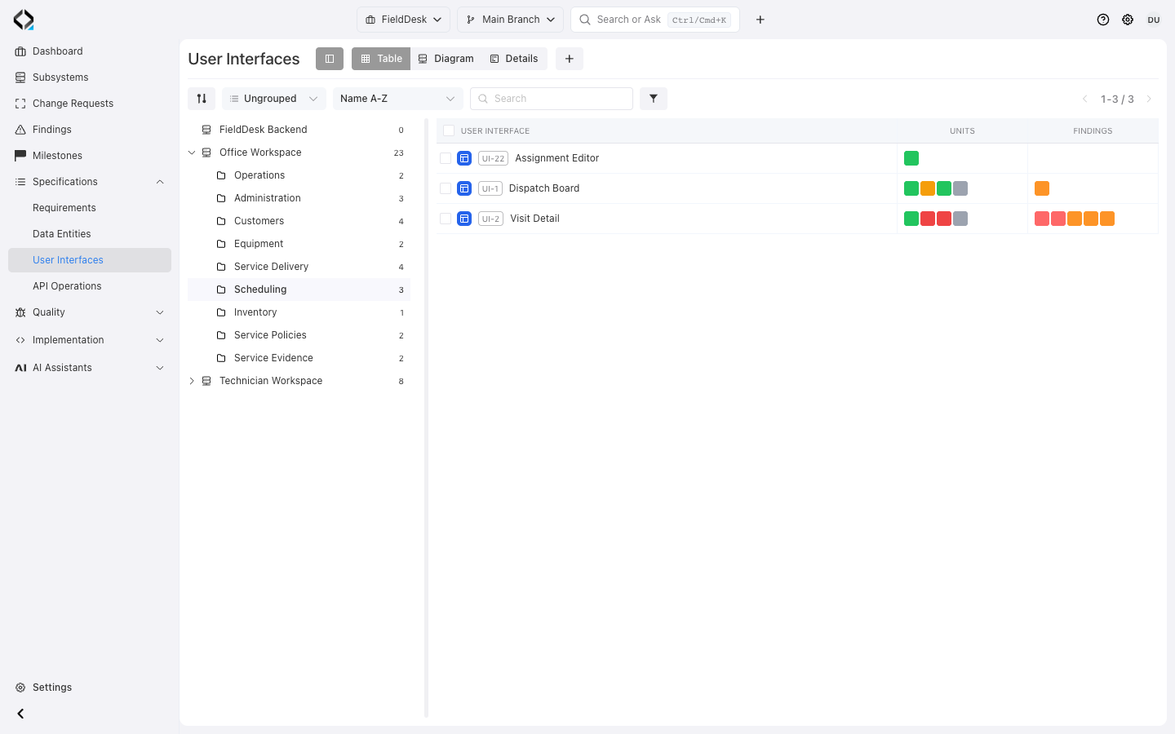Focus the table Search input
Image resolution: width=1175 pixels, height=734 pixels.
[x=552, y=99]
